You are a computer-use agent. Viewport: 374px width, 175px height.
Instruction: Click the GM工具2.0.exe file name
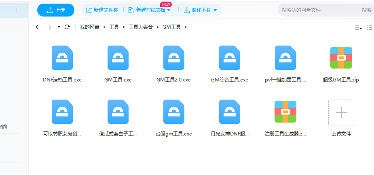coord(173,80)
